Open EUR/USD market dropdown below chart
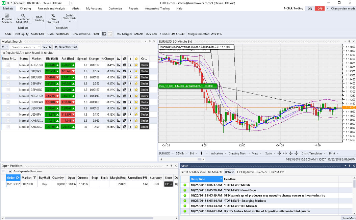 [166, 153]
